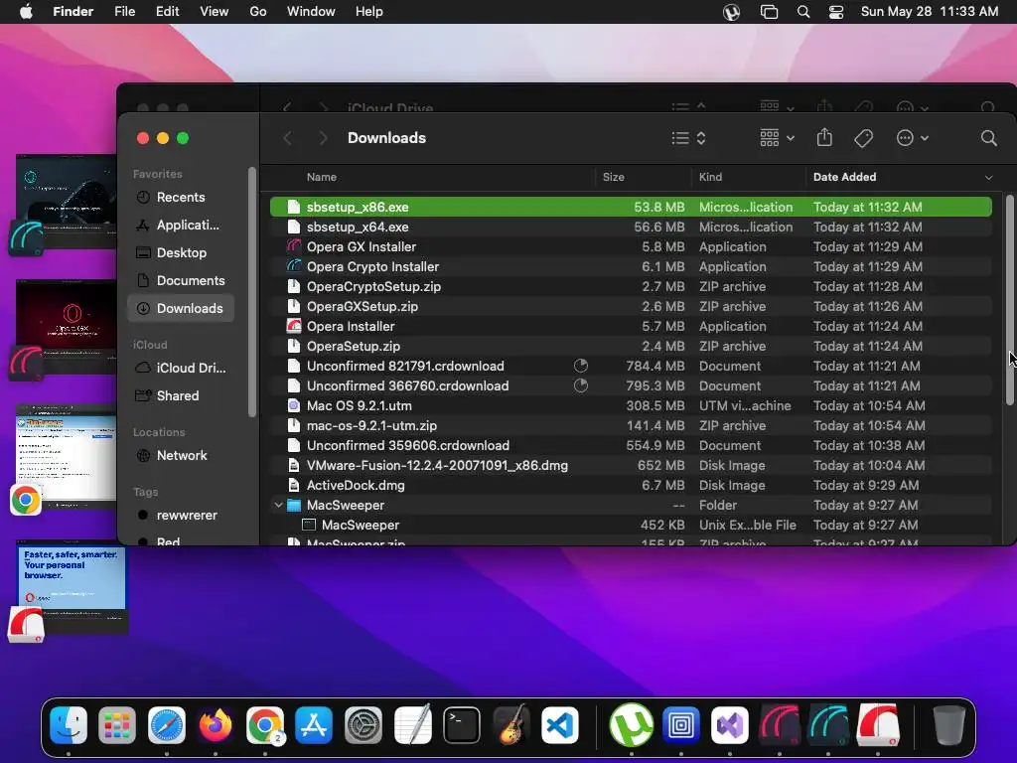Open the View menu
Screen dimensions: 1017x763
pos(215,12)
